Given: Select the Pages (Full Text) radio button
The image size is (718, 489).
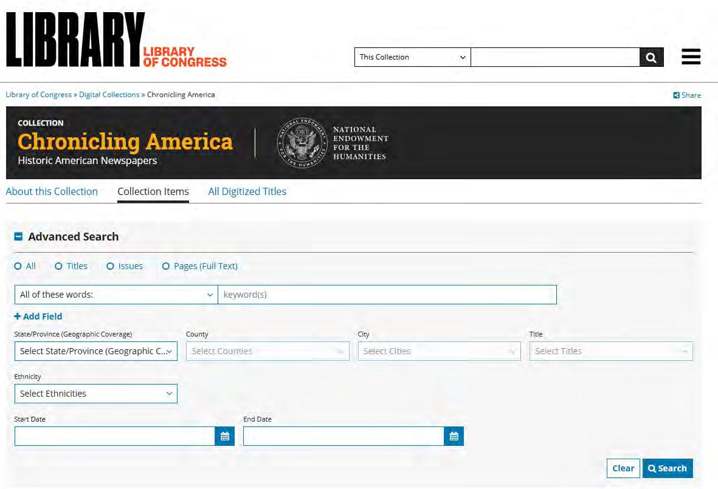Looking at the screenshot, I should tap(166, 266).
